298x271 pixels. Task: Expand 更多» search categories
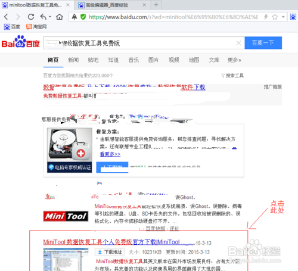point(234,60)
